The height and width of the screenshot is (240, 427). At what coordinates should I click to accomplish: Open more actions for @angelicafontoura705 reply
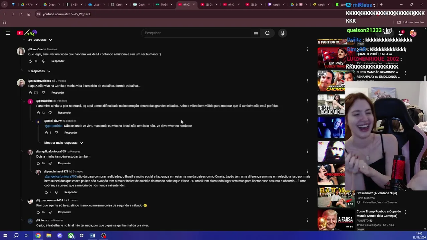(x=308, y=151)
